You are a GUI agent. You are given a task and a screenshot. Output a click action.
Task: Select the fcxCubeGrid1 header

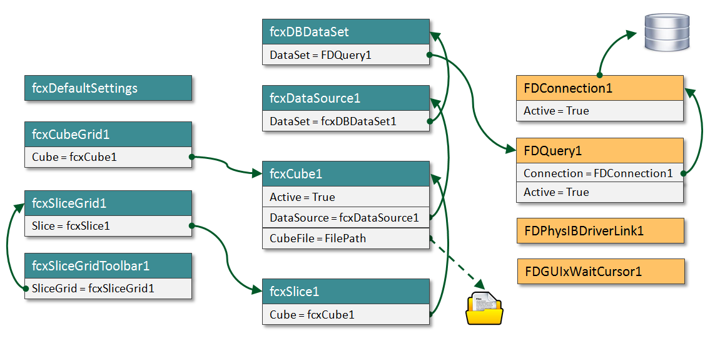tap(108, 134)
